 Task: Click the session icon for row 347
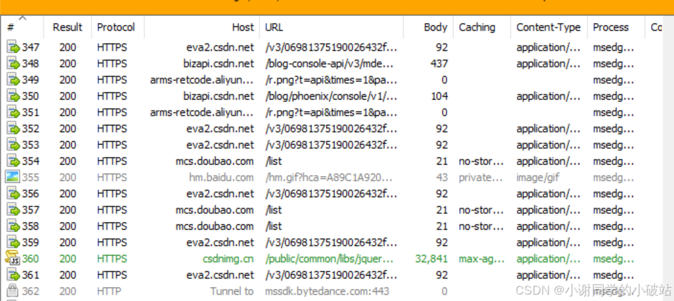[x=13, y=48]
